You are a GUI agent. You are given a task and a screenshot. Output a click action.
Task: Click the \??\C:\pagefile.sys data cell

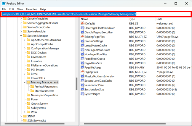[x=167, y=37]
